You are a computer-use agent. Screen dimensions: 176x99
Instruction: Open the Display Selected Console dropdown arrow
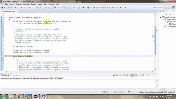[x=145, y=75]
